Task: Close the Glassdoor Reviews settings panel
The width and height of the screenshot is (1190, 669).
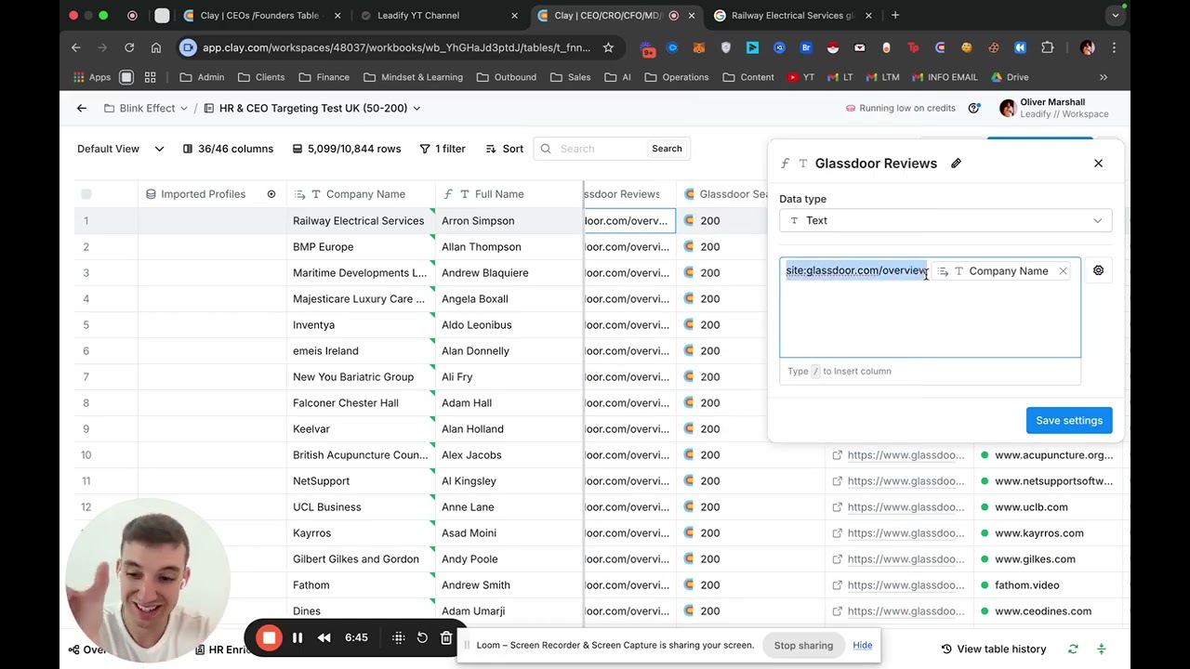Action: pos(1098,164)
